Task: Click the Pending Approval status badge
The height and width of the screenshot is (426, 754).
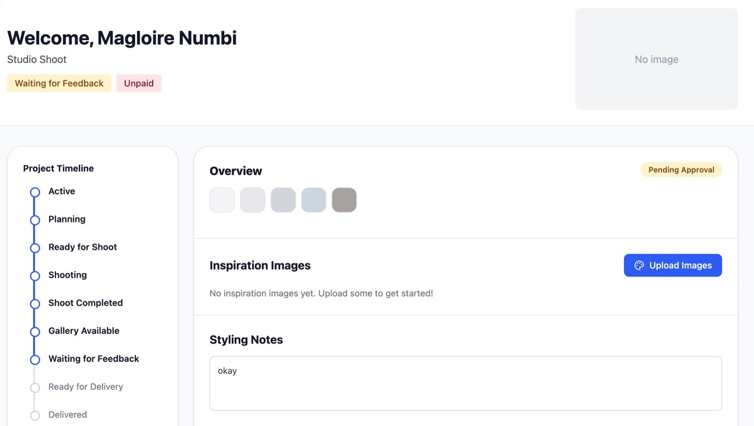Action: click(681, 170)
